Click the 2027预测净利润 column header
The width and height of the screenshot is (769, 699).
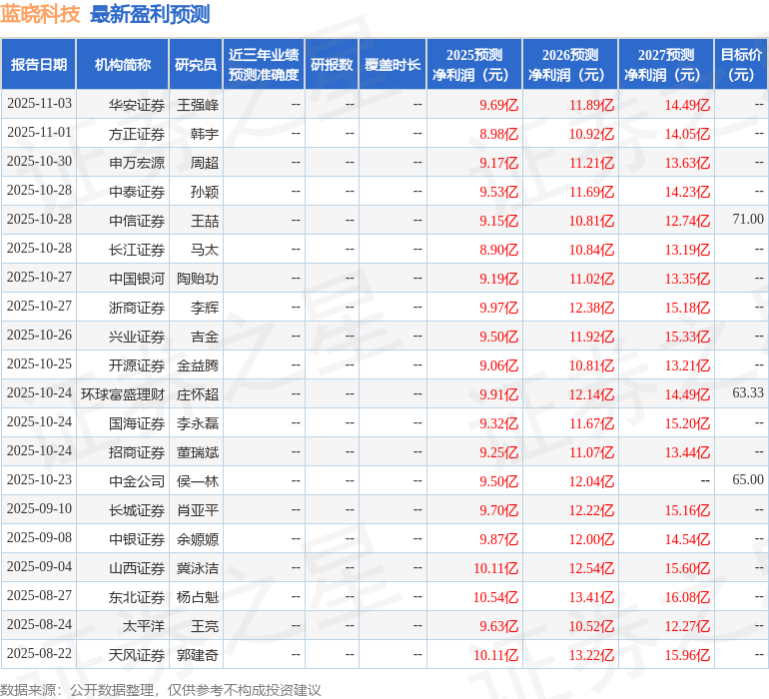tap(666, 65)
